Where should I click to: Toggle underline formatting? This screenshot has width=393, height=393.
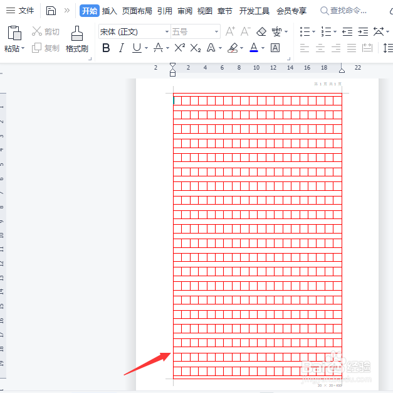(x=137, y=48)
